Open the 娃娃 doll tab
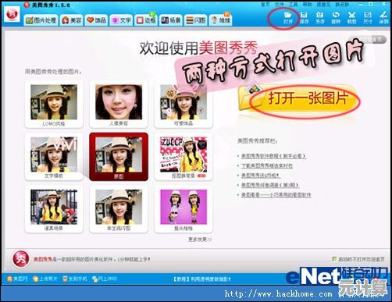 point(221,20)
